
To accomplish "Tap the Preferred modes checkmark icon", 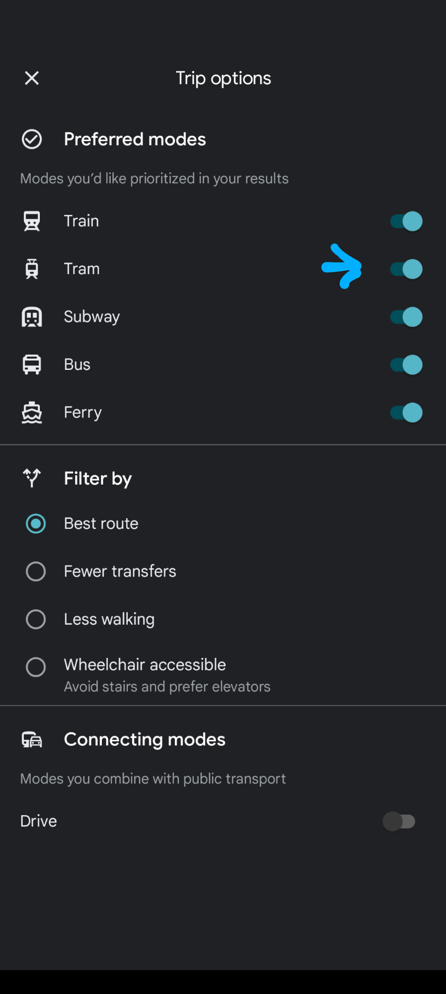I will point(32,139).
